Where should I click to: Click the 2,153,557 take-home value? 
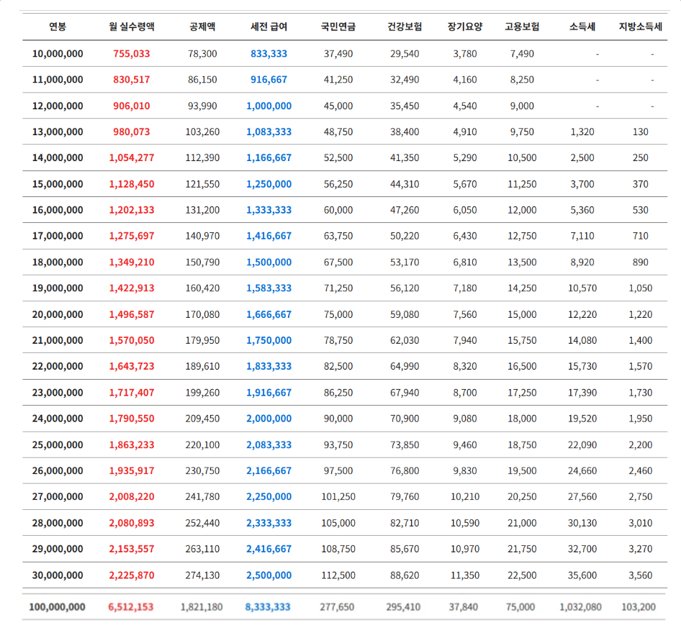click(132, 549)
